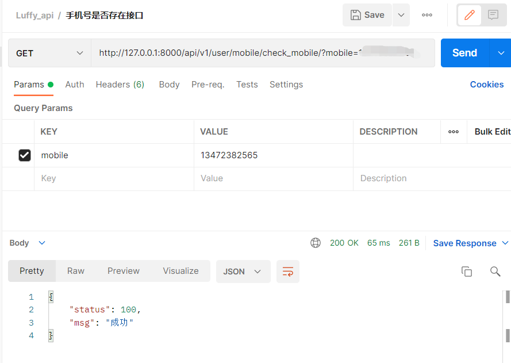Expand the Send button options arrow
Viewport: 511px width, 363px height.
pos(500,53)
